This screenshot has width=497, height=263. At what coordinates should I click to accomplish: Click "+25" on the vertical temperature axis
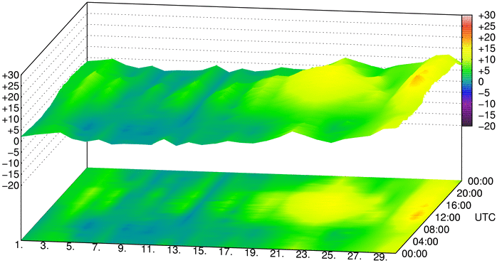11,86
